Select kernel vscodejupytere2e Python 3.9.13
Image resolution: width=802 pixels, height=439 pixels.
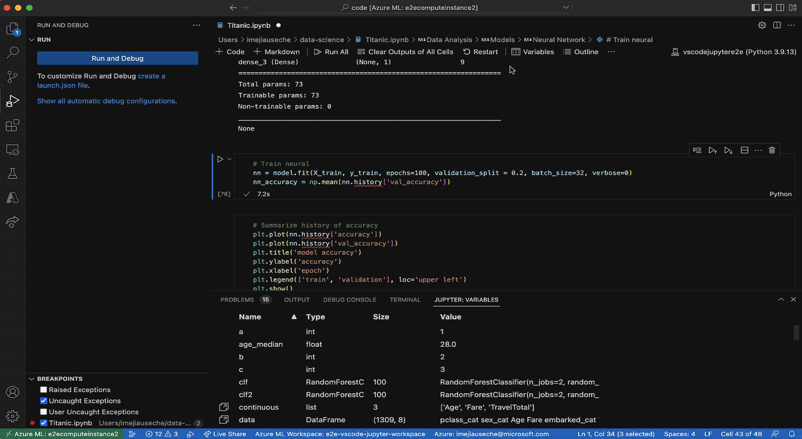pyautogui.click(x=734, y=52)
